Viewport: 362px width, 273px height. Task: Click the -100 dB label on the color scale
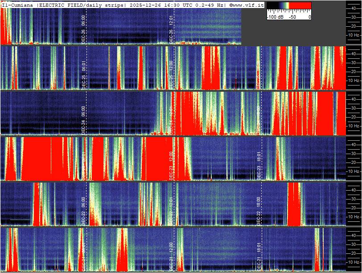[276, 17]
